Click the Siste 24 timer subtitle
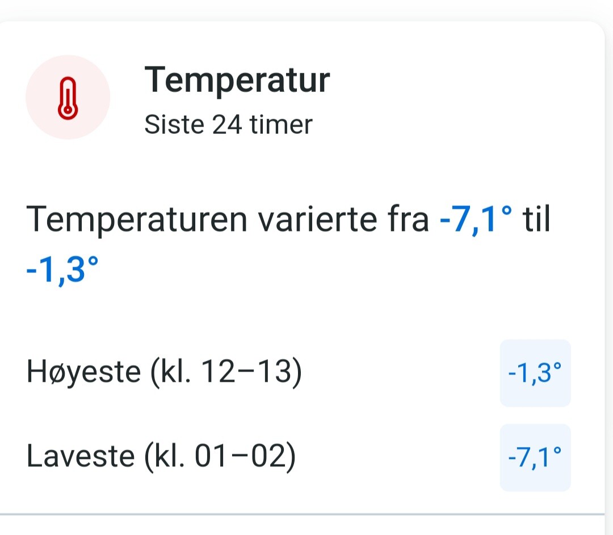The height and width of the screenshot is (535, 613). (x=228, y=125)
